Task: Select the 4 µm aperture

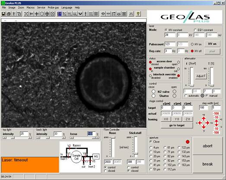Action: tap(151, 148)
